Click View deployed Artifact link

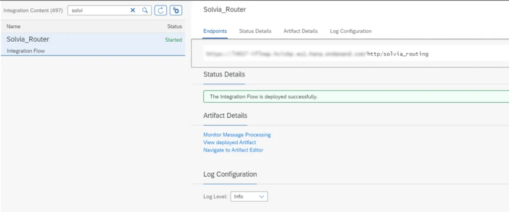[x=230, y=142]
